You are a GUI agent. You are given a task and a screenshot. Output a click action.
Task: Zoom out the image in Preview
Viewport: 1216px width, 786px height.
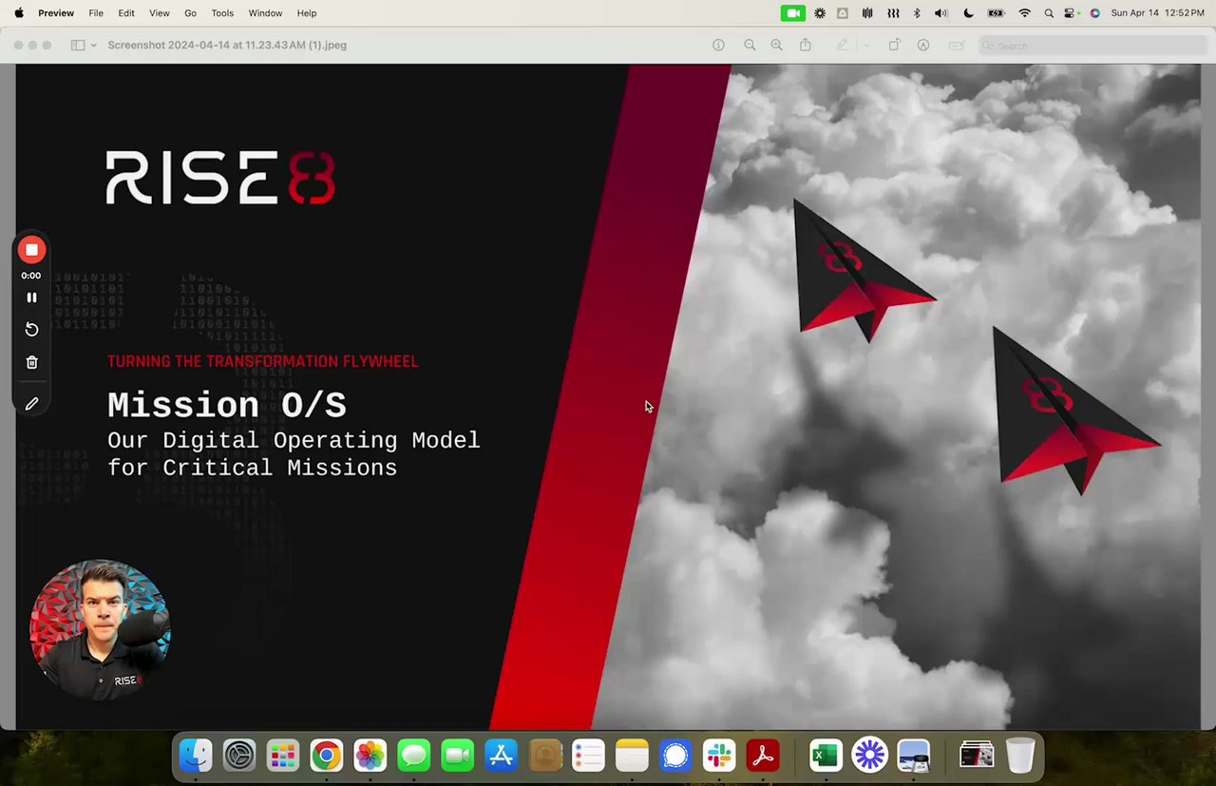coord(750,45)
